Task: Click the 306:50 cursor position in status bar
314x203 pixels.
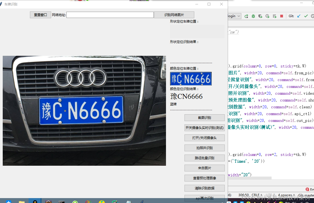Action: (x=244, y=195)
